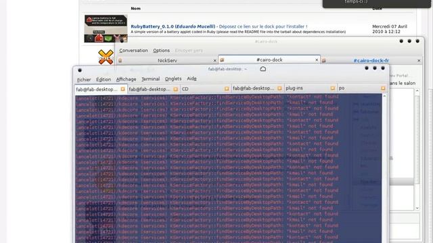
Task: Close the CD terminal tab via its orange icon
Action: click(227, 88)
